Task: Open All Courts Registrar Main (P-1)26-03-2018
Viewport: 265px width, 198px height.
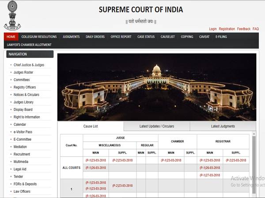Action: point(210,168)
